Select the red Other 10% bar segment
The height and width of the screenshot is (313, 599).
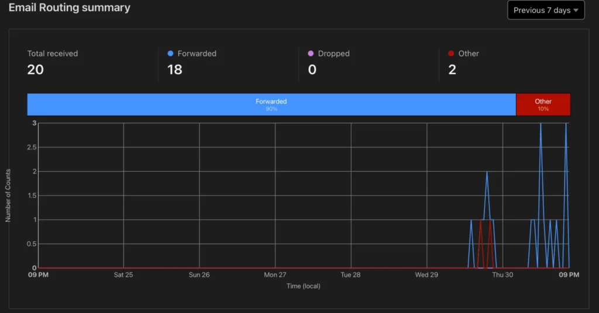[x=543, y=105]
